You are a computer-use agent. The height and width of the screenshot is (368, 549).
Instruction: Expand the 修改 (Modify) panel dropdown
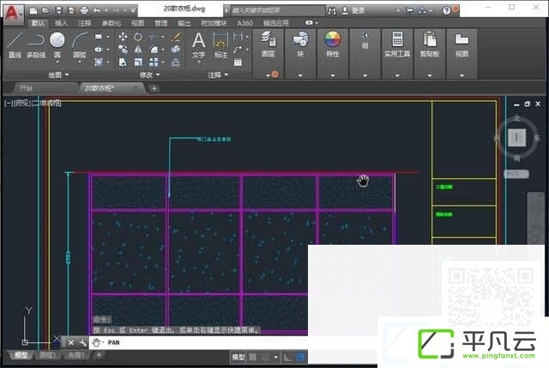tap(150, 74)
